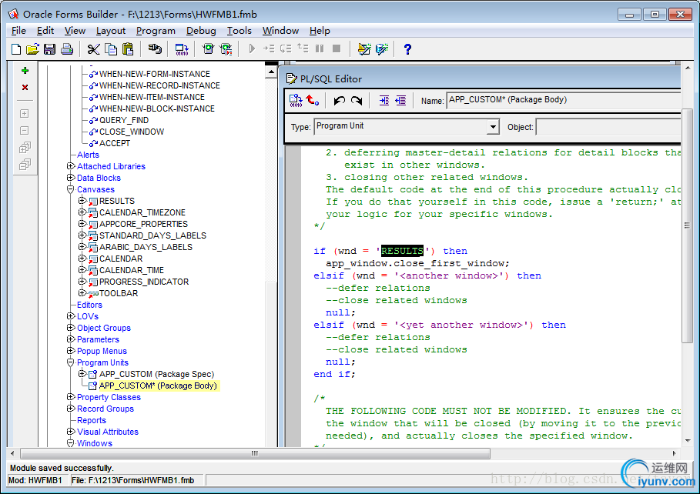This screenshot has width=700, height=494.
Task: Open the Type dropdown in PL/SQL Editor
Action: tap(493, 127)
